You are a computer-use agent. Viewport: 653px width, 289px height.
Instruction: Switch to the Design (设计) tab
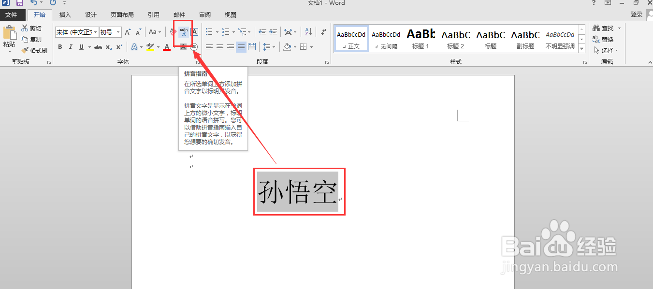coord(90,15)
